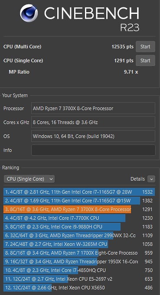Select ranking row 2 i7-1165G7 @15W
The image size is (160, 295).
[x=79, y=201]
